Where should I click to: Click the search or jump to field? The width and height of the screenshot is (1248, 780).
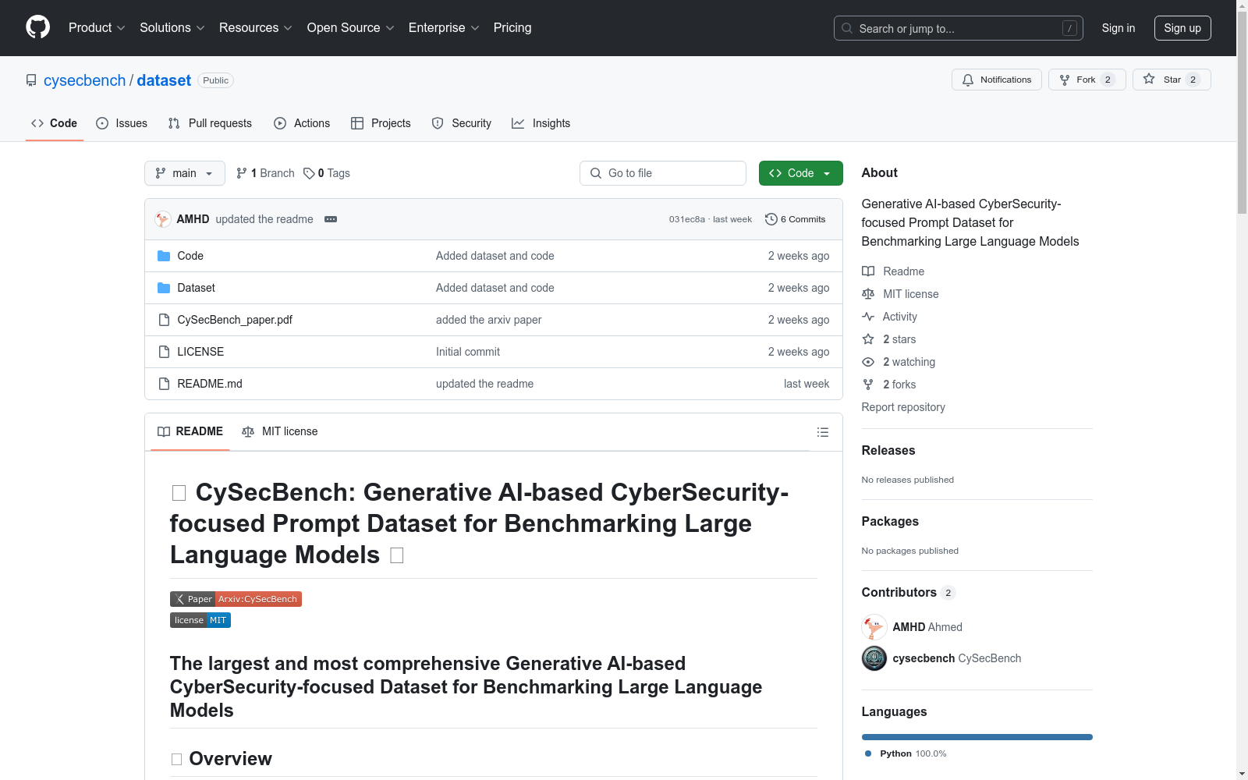tap(959, 28)
